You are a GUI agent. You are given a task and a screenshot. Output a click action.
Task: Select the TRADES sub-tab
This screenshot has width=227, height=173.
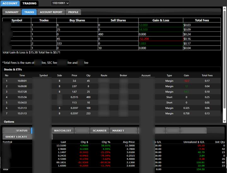29,12
